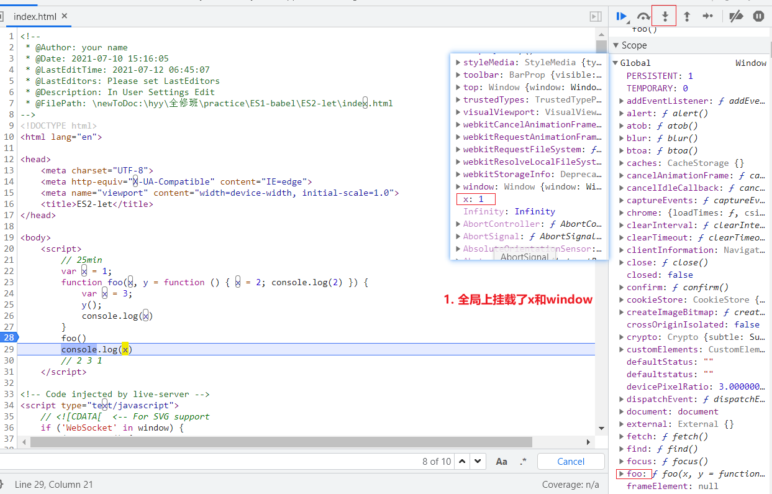The height and width of the screenshot is (494, 772).
Task: Hide the debugger sidebar pane
Action: [595, 17]
